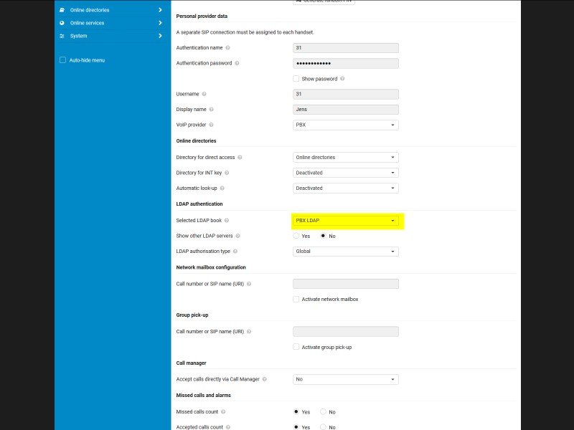
Task: Check Activate network mailbox
Action: pos(296,299)
